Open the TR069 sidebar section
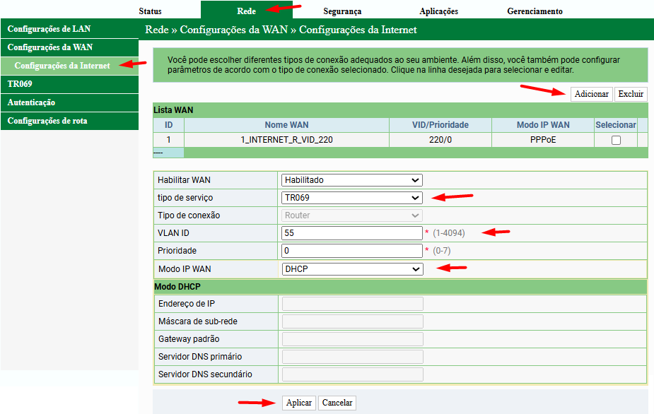 pyautogui.click(x=70, y=84)
